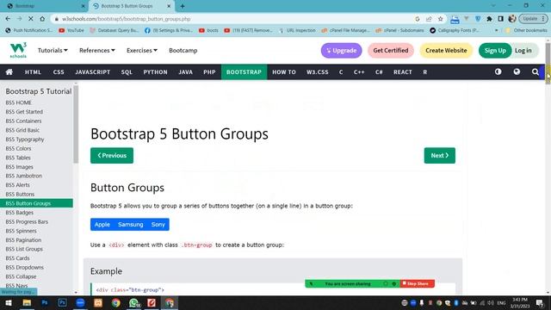551x310 pixels.
Task: Open BS5 Get Started in sidebar
Action: coord(24,112)
